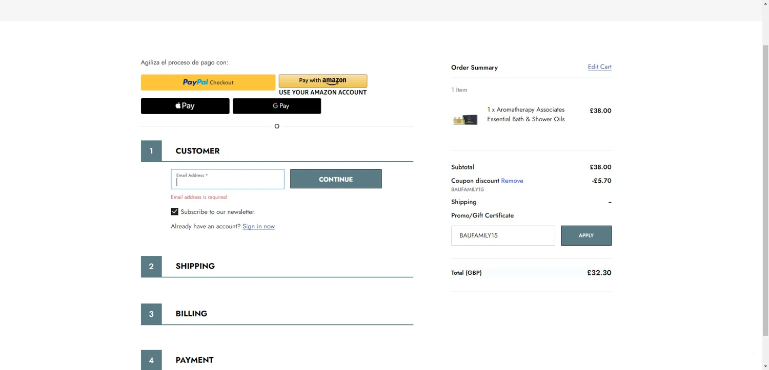Apply the promo code
This screenshot has width=769, height=370.
click(x=586, y=235)
